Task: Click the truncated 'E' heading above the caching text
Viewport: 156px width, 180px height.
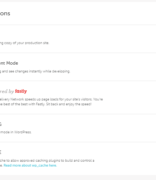Action: tap(1, 152)
